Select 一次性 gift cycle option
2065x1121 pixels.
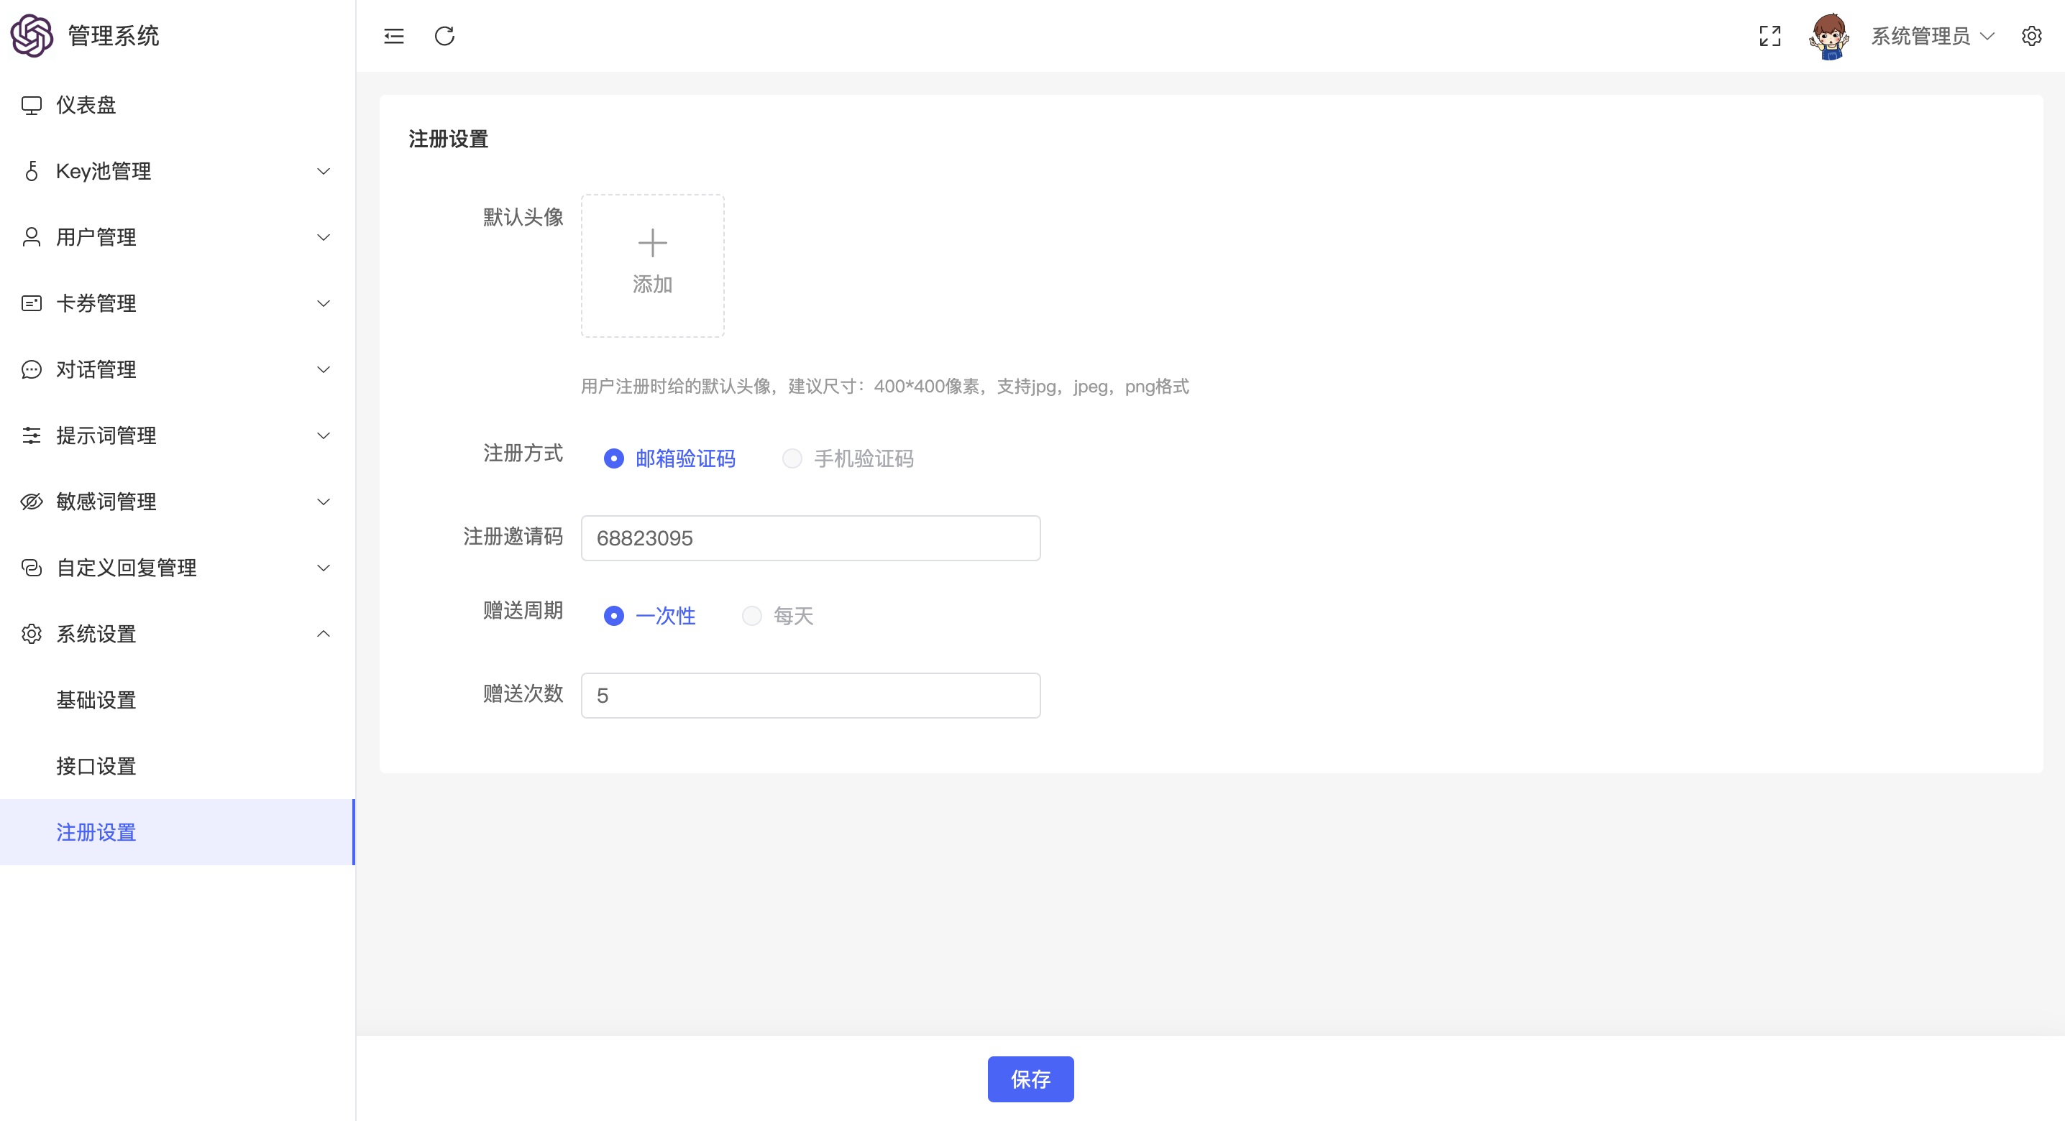click(x=649, y=615)
